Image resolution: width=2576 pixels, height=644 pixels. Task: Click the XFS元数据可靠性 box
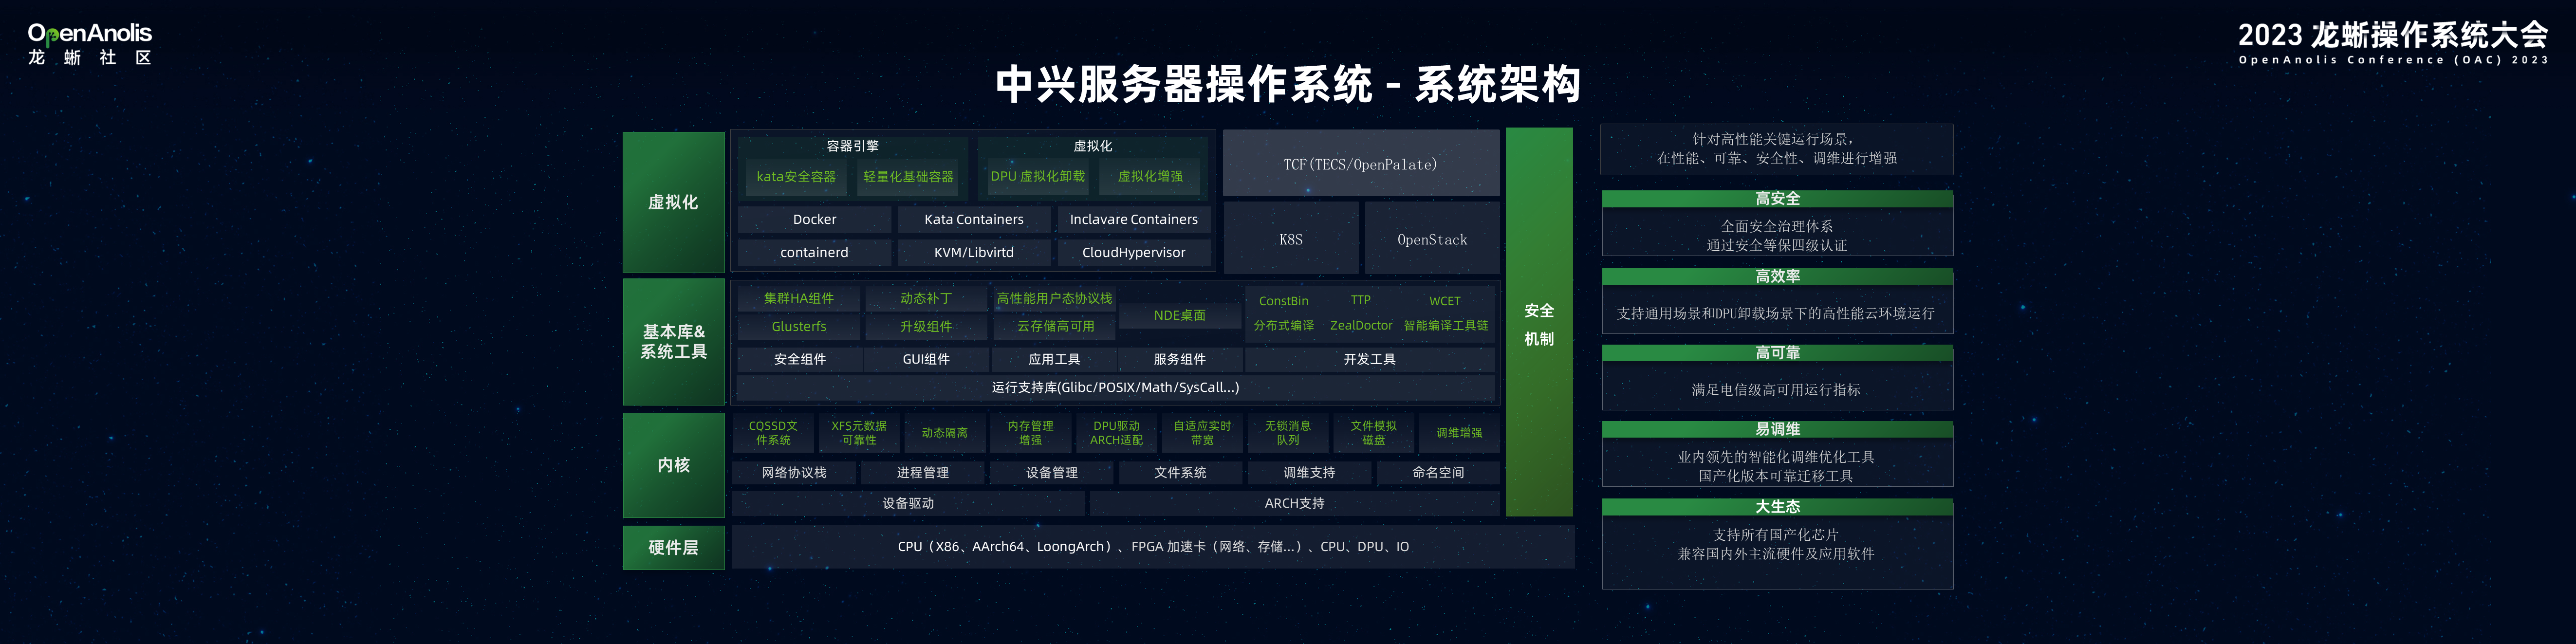(x=859, y=433)
